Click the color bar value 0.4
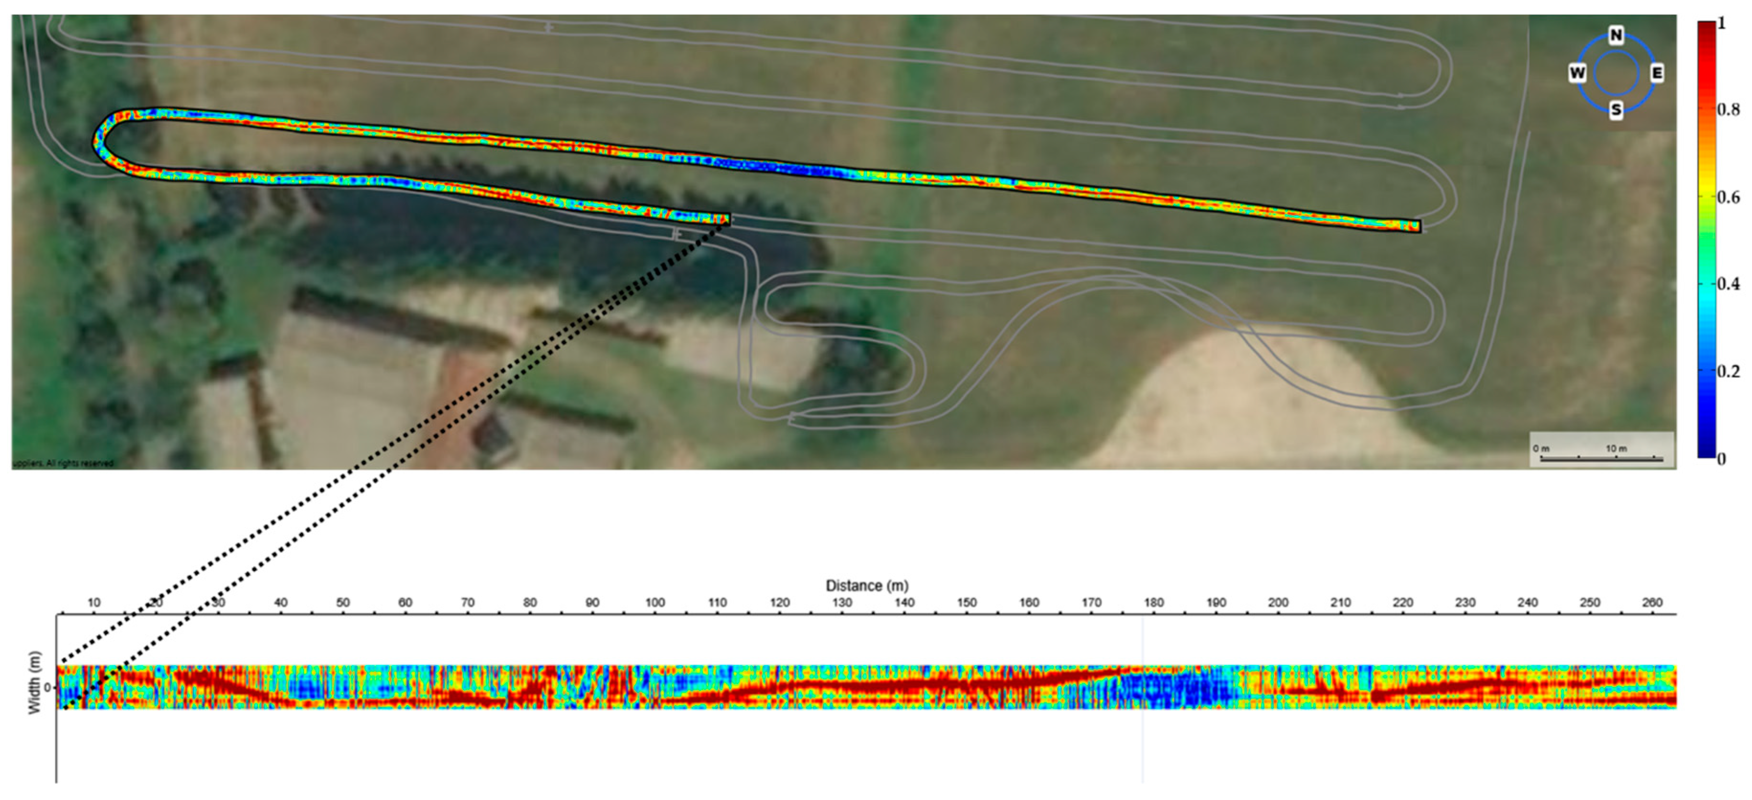This screenshot has width=1752, height=800. (1728, 284)
